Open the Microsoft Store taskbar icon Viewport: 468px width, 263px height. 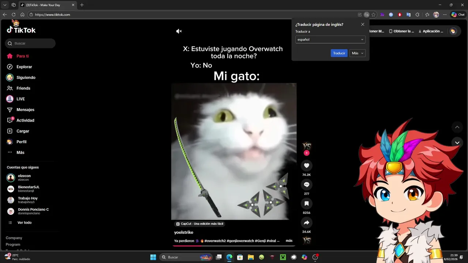tap(240, 257)
